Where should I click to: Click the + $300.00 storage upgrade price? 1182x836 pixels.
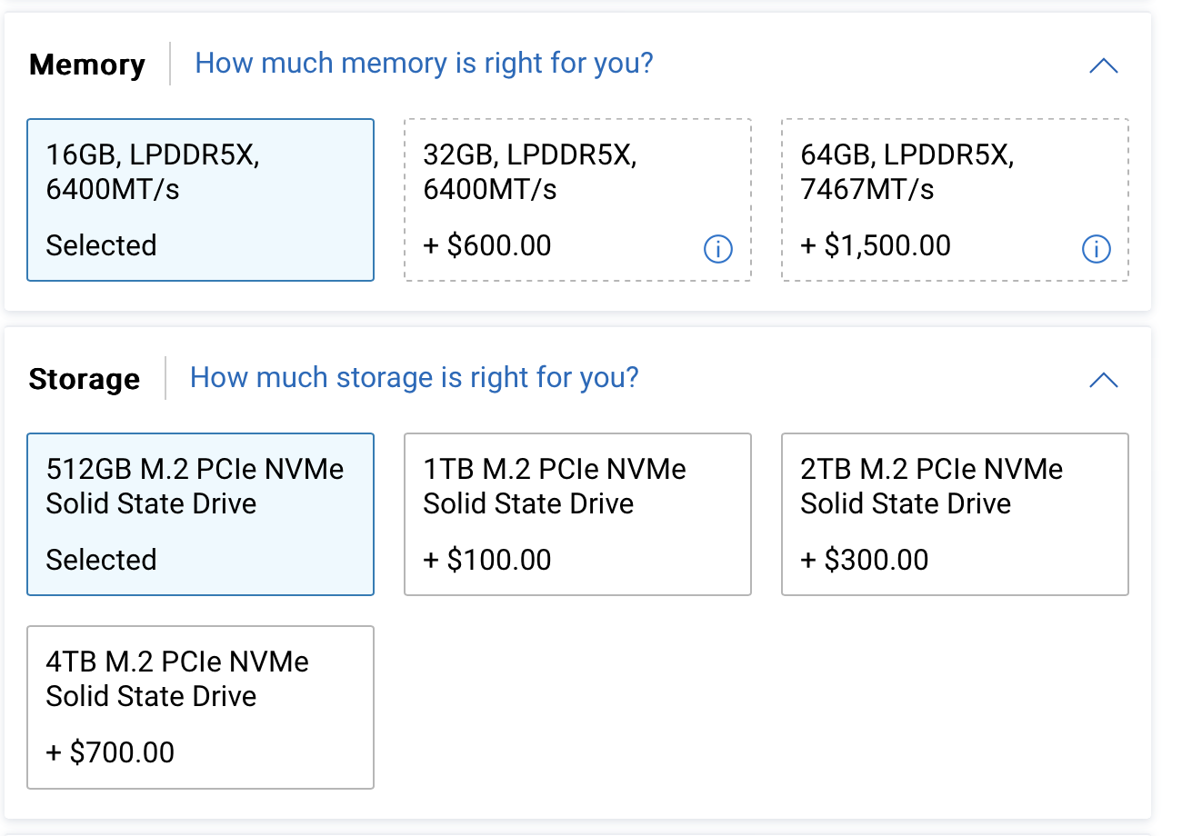pos(865,560)
